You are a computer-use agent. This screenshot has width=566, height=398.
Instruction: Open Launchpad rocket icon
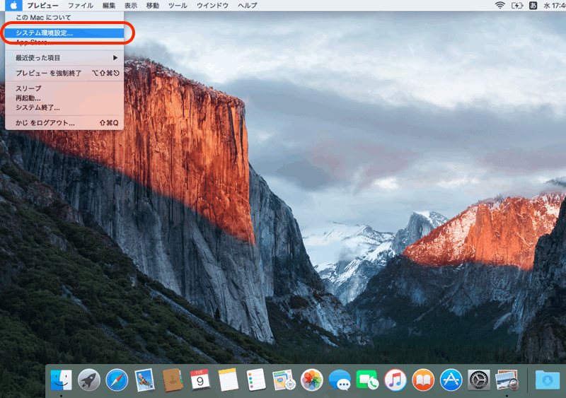(x=89, y=380)
